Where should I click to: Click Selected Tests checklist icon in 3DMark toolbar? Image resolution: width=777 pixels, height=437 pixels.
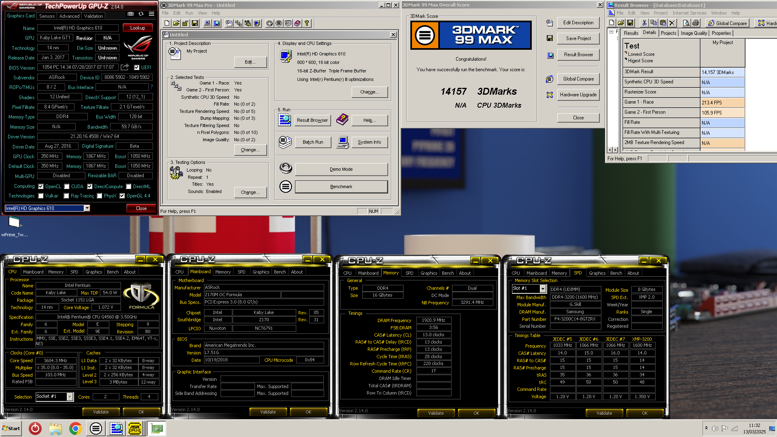pos(238,23)
